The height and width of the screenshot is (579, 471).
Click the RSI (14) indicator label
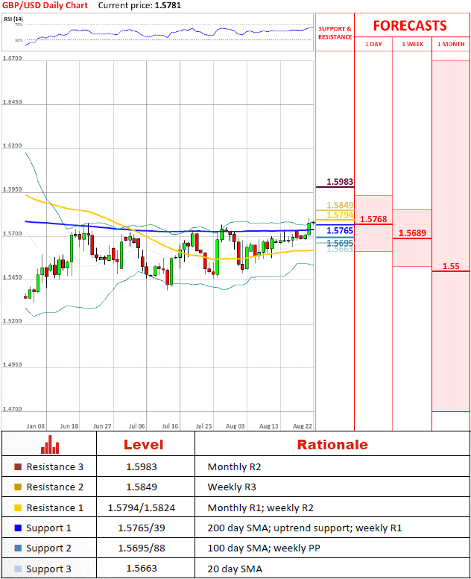pos(13,19)
